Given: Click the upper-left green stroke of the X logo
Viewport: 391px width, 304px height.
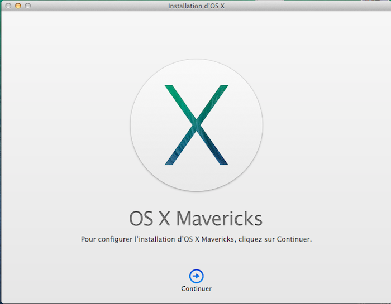Looking at the screenshot, I should click(x=175, y=95).
